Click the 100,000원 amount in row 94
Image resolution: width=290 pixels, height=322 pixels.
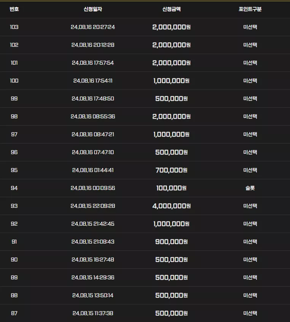(172, 188)
